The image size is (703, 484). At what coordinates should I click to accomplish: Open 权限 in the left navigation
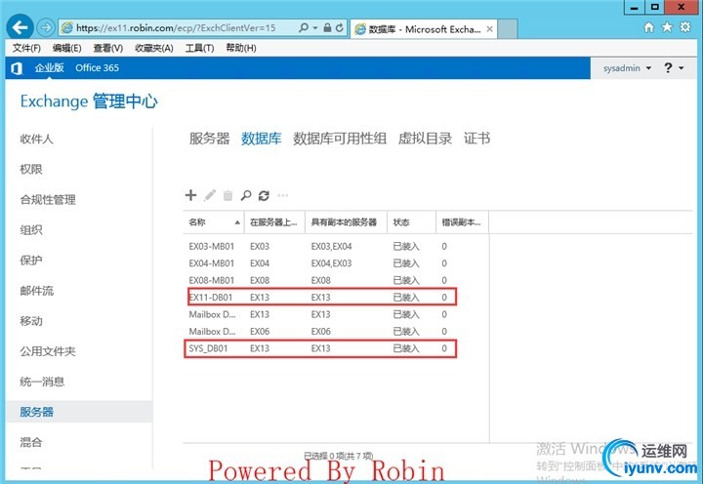(31, 170)
